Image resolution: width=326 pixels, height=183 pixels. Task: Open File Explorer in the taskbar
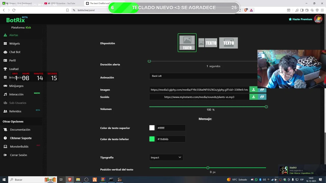(x=78, y=180)
